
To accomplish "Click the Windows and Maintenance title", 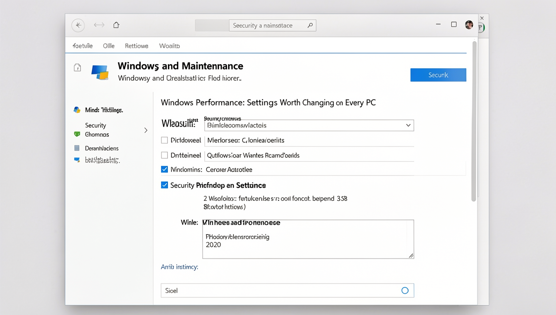I will pyautogui.click(x=180, y=66).
